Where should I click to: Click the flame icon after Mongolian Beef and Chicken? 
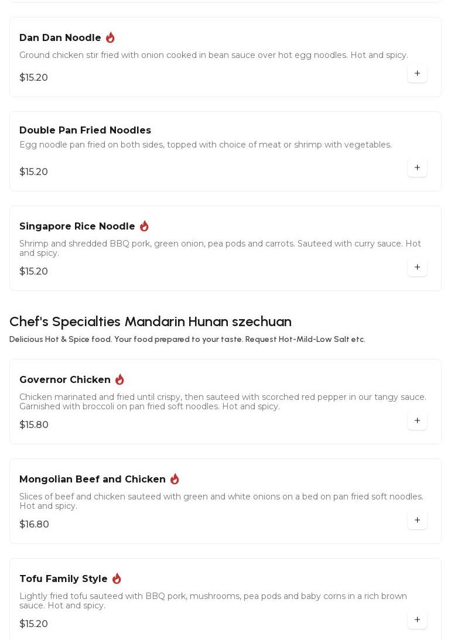175,479
